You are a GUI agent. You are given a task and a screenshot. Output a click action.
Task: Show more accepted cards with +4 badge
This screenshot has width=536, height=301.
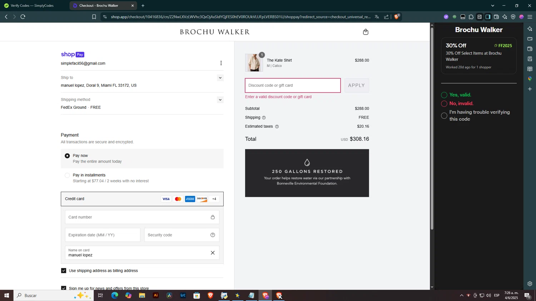click(x=214, y=199)
